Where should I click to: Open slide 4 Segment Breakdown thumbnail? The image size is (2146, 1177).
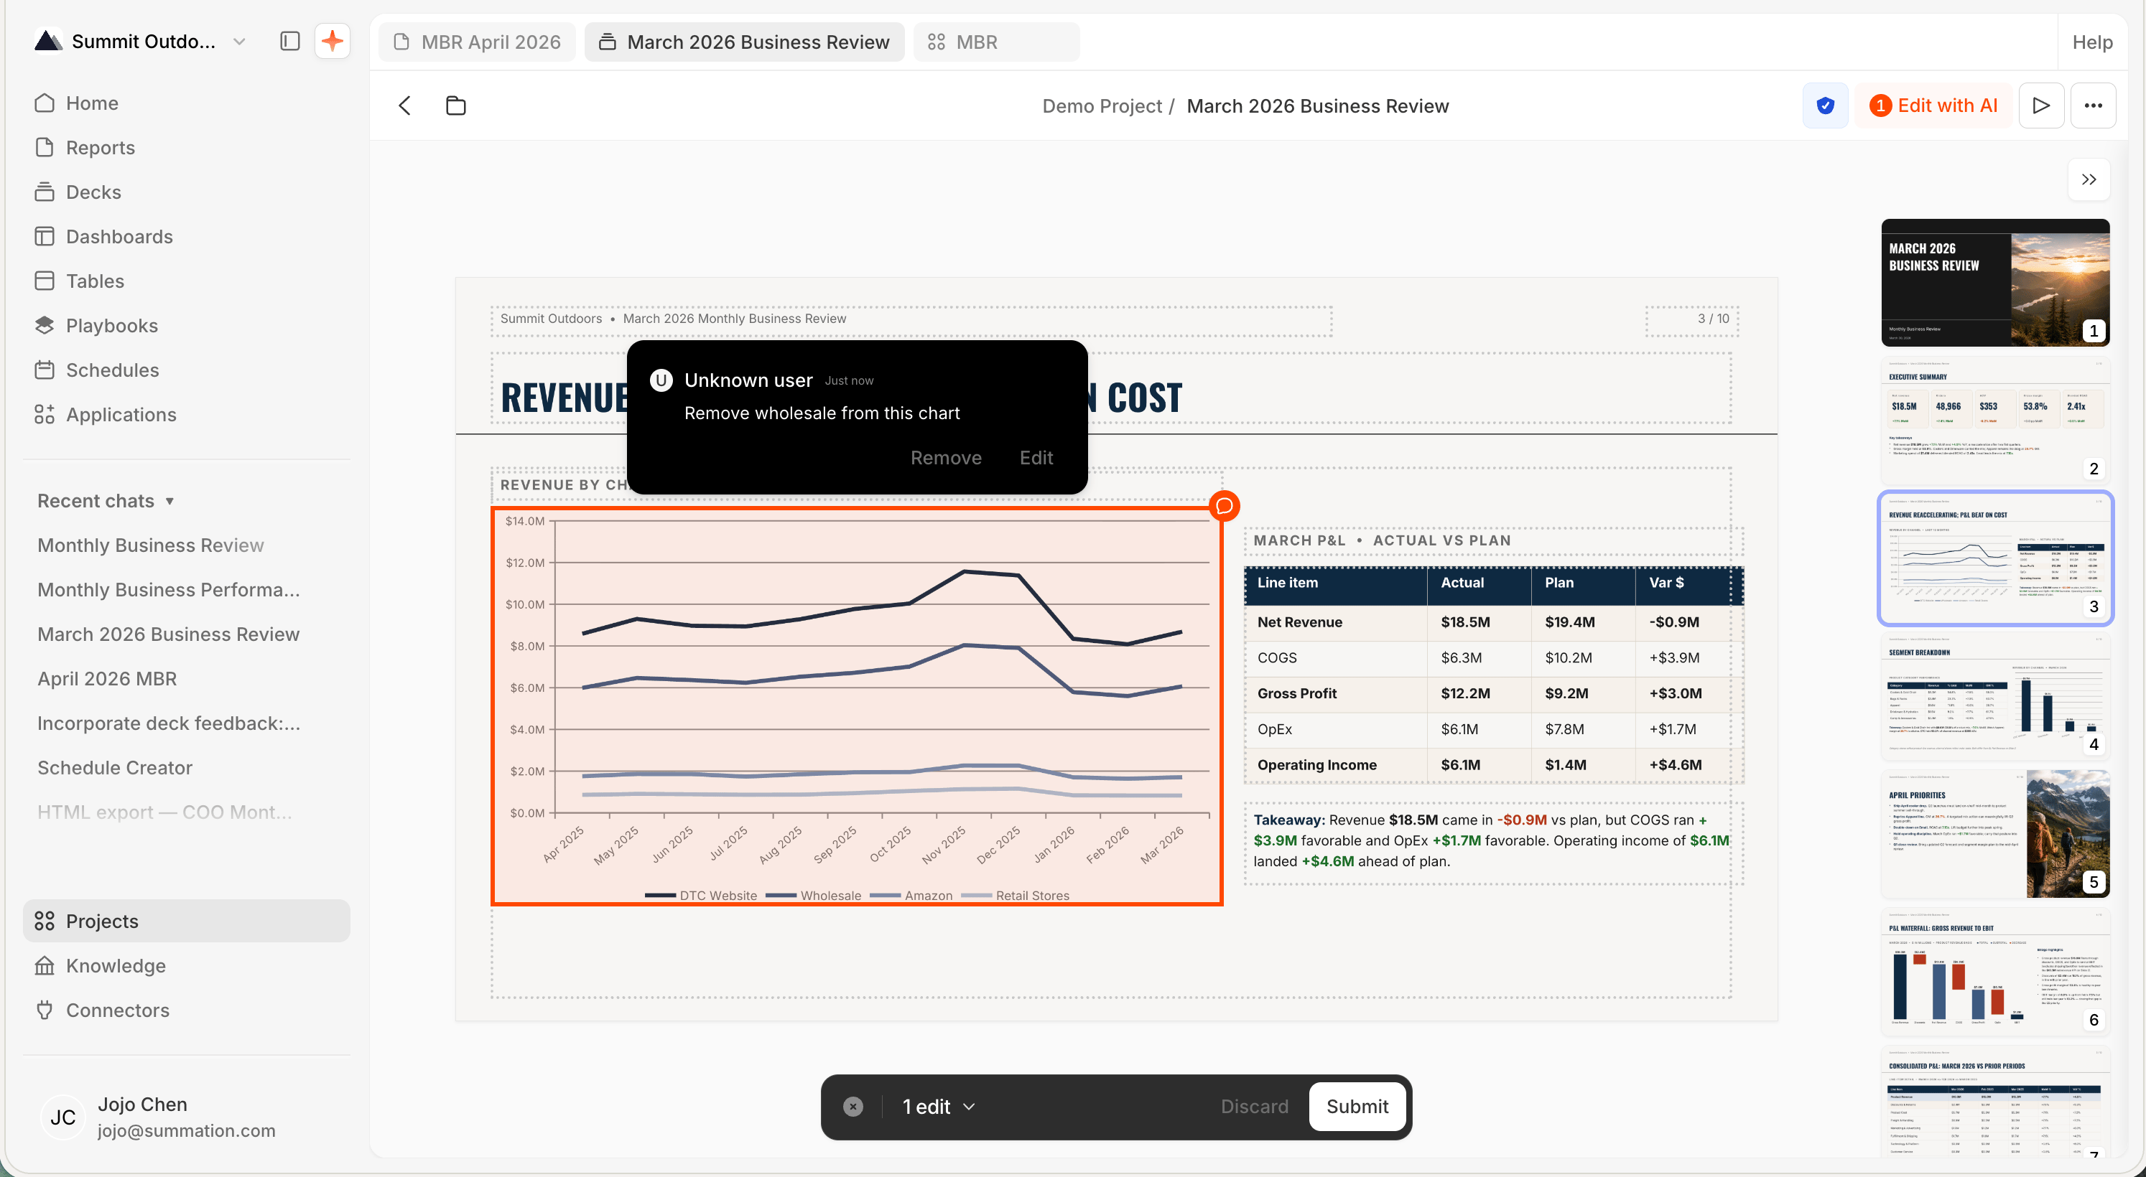[x=1995, y=696]
